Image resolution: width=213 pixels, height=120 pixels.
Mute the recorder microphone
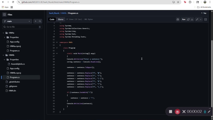pos(205,112)
